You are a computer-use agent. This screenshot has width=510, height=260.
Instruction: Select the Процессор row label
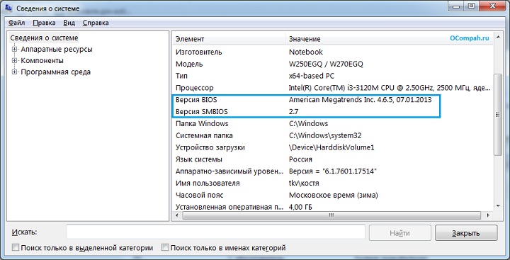tap(195, 88)
